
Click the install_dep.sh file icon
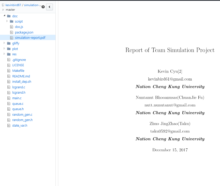pyautogui.click(x=9, y=82)
